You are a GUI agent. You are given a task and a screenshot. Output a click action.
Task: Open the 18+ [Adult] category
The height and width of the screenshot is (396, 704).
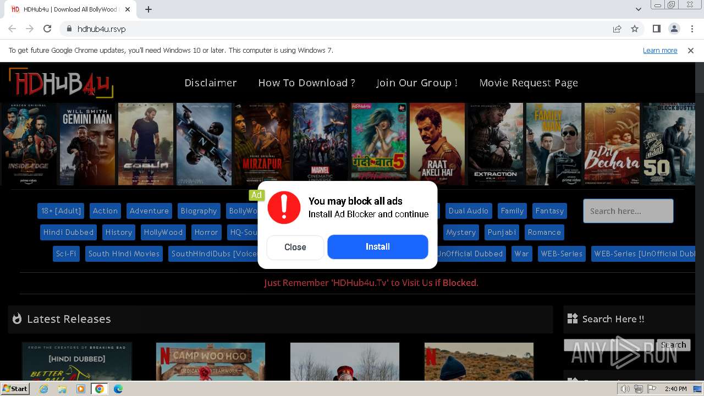pyautogui.click(x=61, y=211)
